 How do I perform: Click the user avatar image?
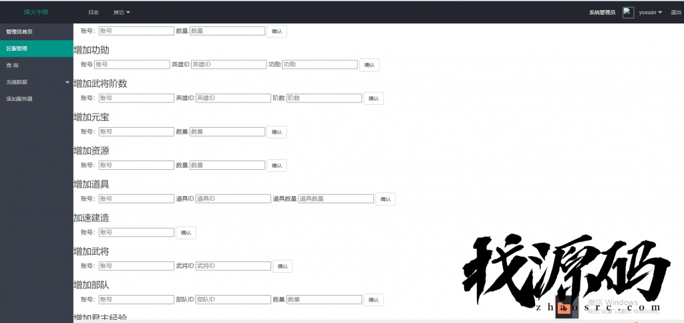(x=628, y=12)
